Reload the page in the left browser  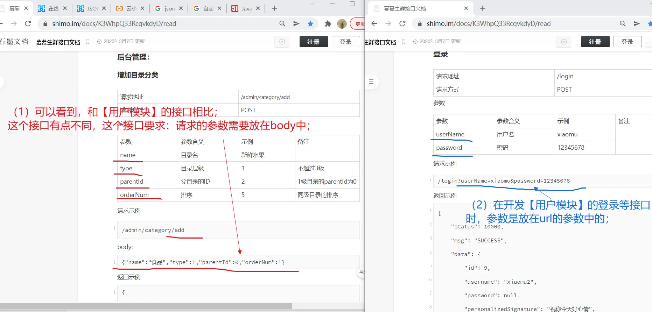[x=28, y=23]
